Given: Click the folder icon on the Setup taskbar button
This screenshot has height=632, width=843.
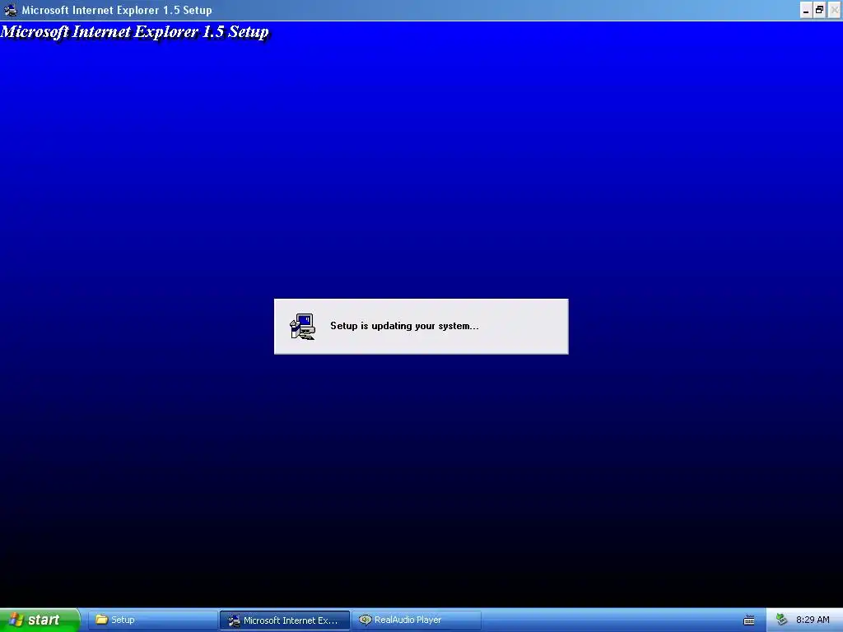Looking at the screenshot, I should coord(101,619).
